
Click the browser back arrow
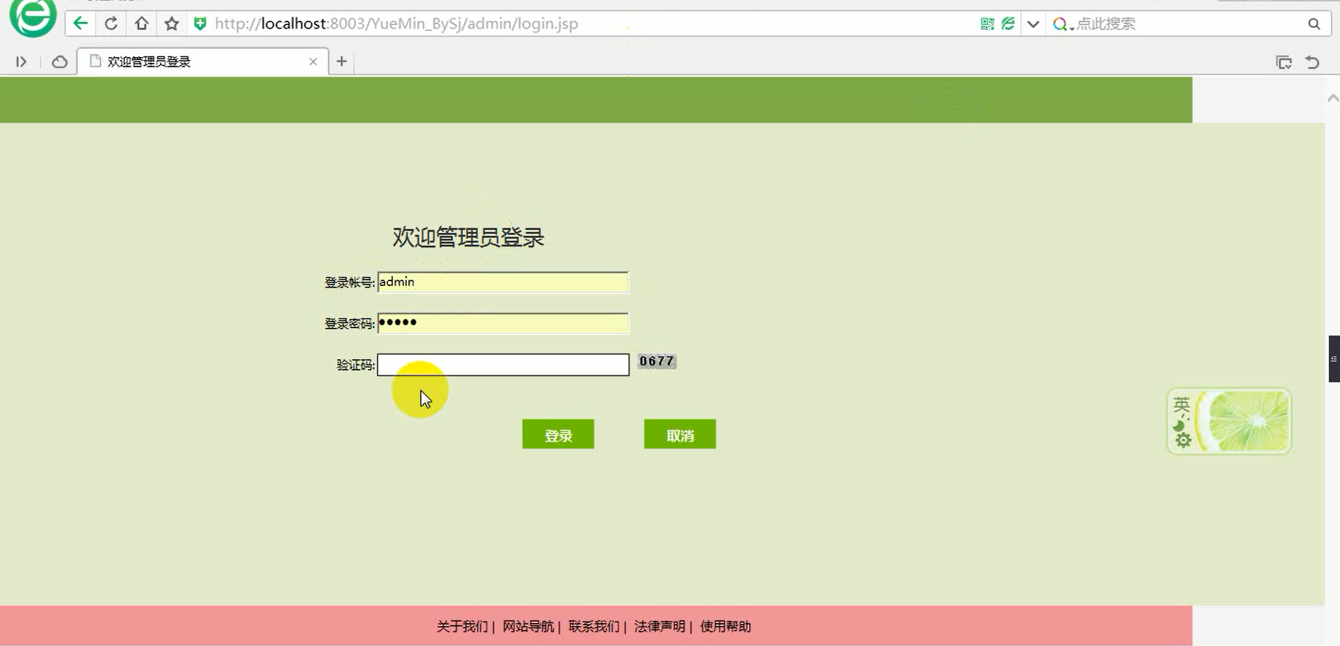point(81,24)
